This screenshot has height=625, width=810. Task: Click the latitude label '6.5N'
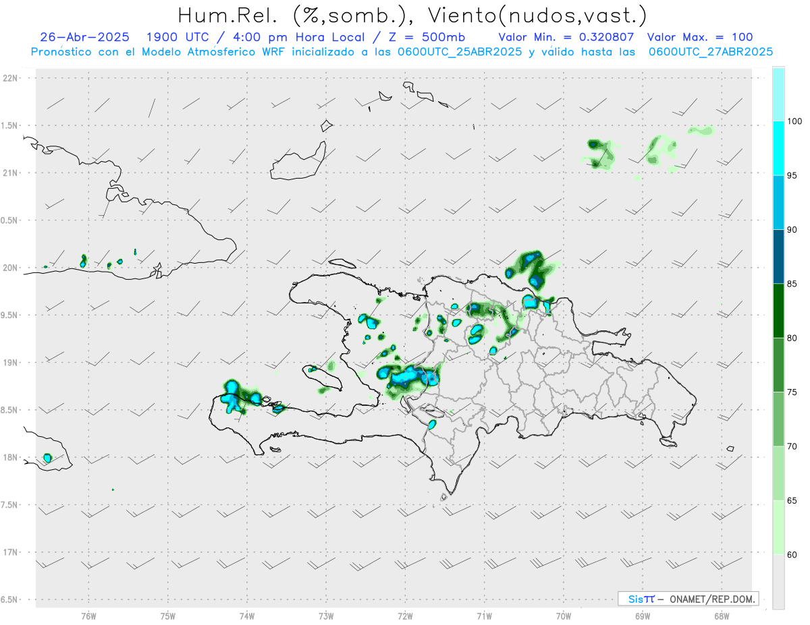(x=10, y=599)
